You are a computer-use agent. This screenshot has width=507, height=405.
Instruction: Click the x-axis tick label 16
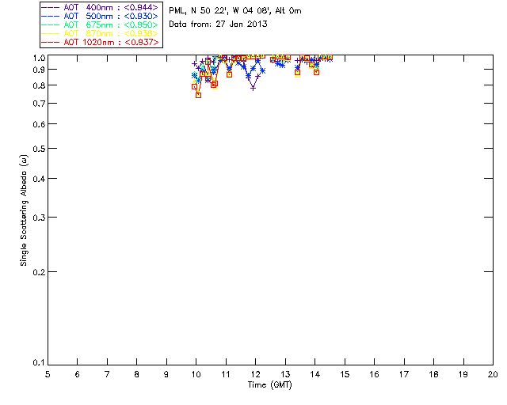pos(375,374)
